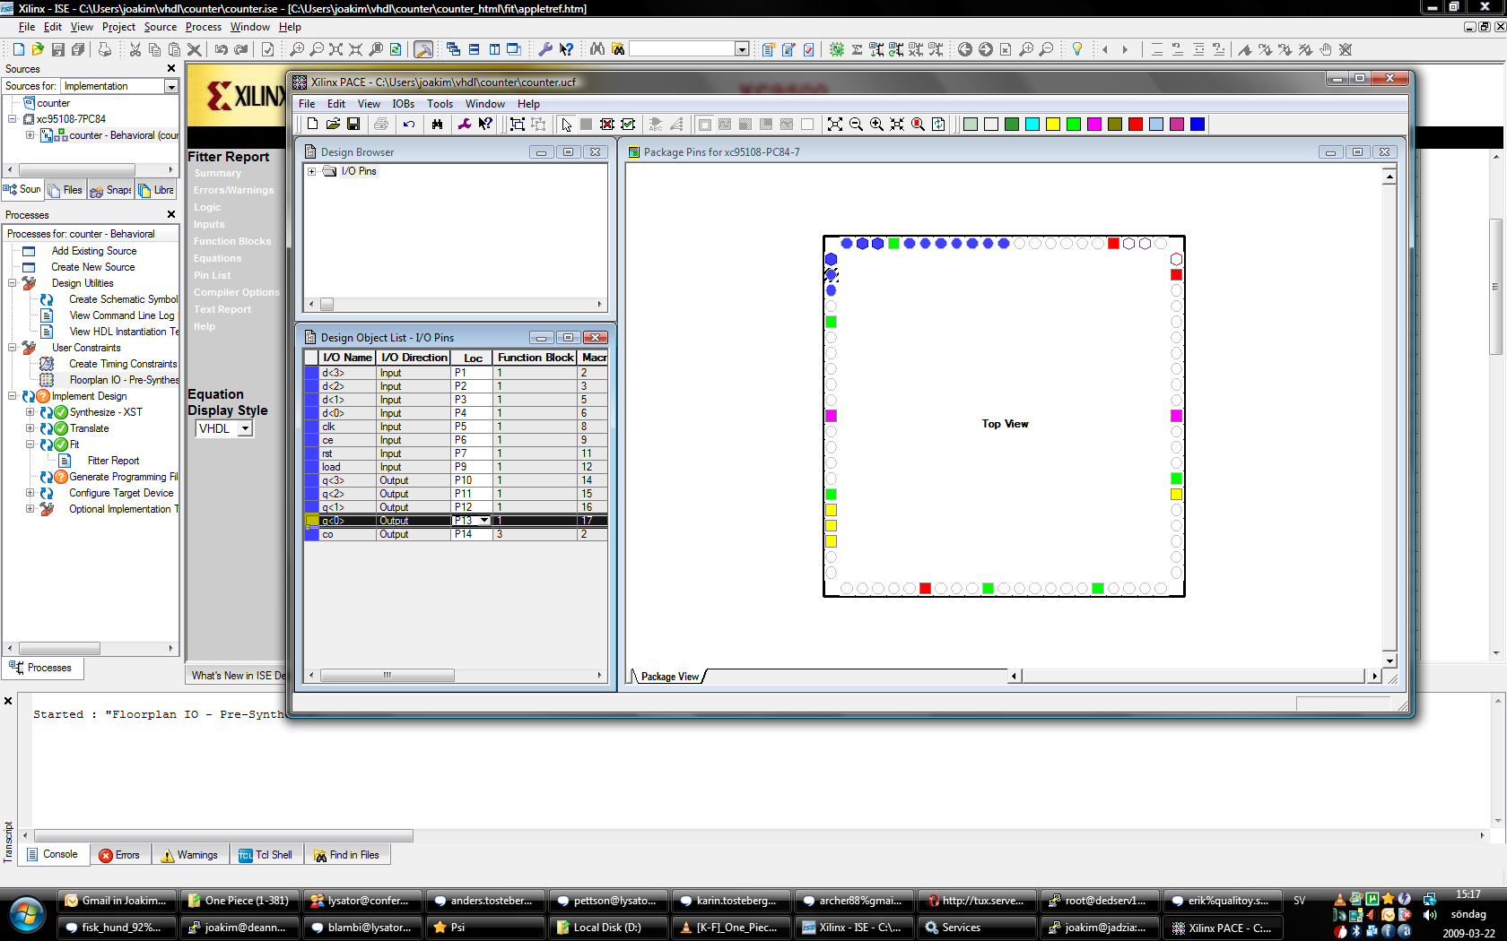1507x941 pixels.
Task: Open PACE wrench preferences icon
Action: pyautogui.click(x=465, y=125)
